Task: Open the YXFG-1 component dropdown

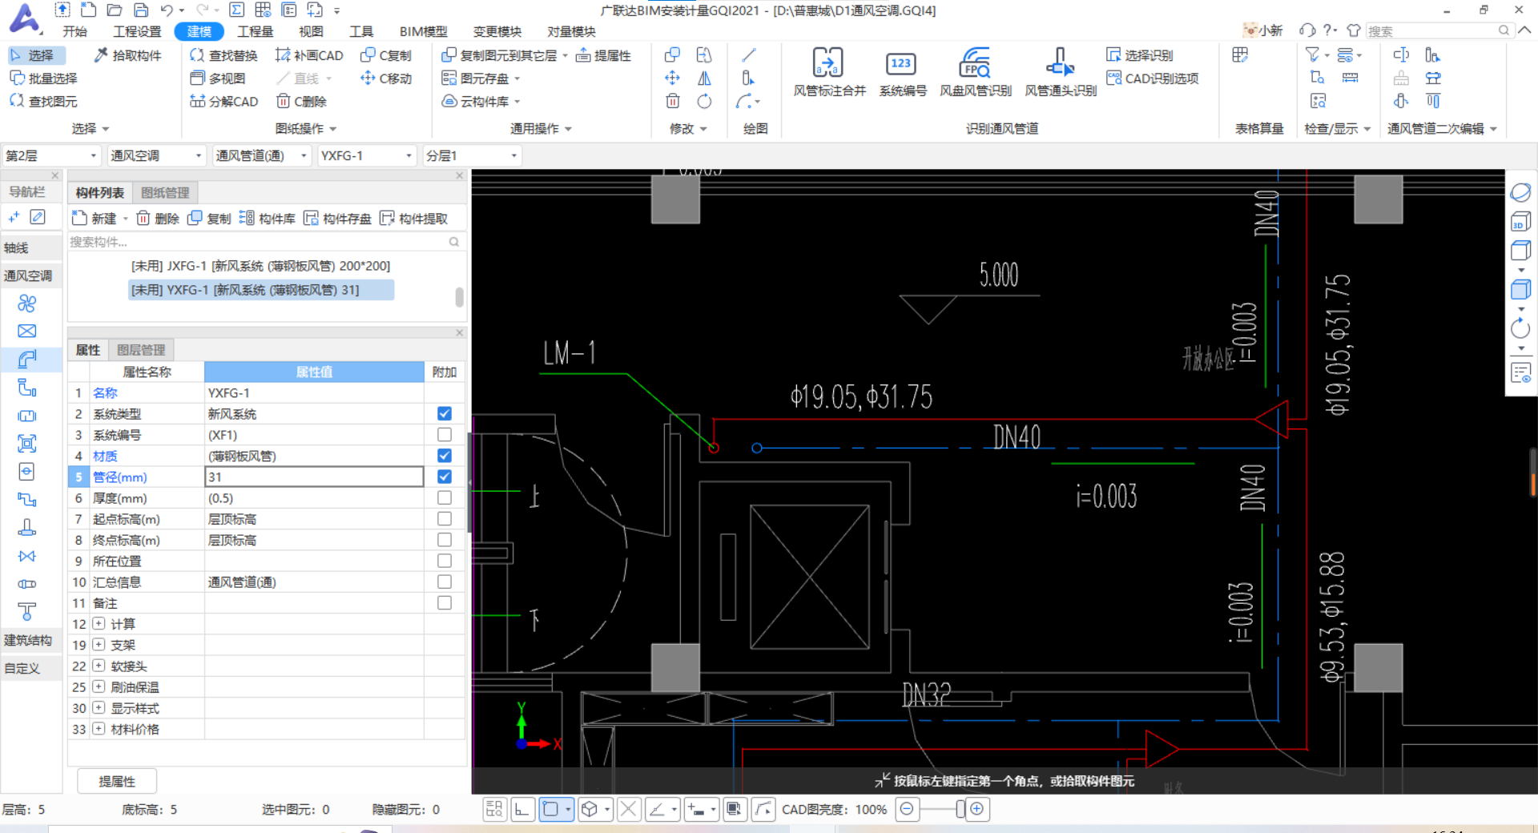Action: 367,155
